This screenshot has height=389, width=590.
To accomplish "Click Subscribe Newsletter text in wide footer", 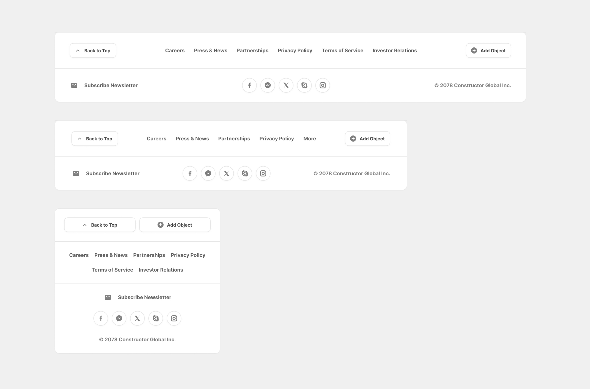I will click(111, 85).
